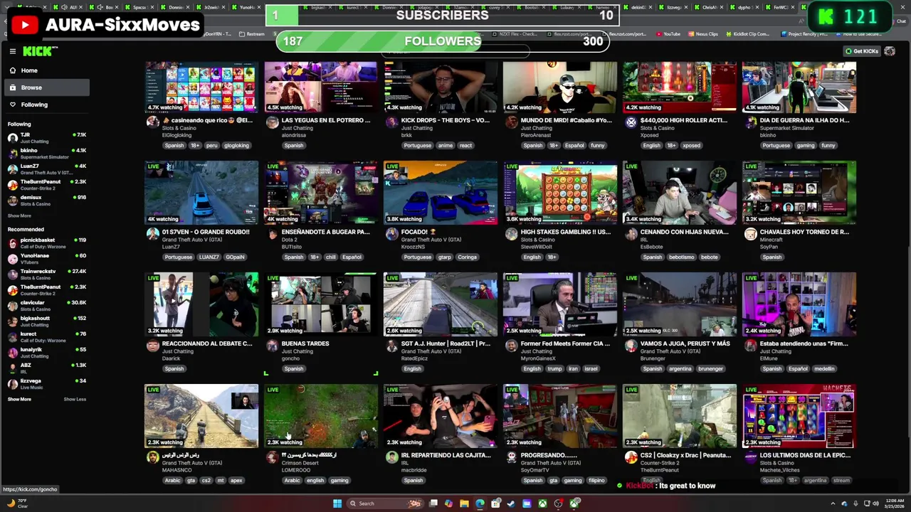Open Trainwreckstv from the Recommended list

click(x=47, y=274)
